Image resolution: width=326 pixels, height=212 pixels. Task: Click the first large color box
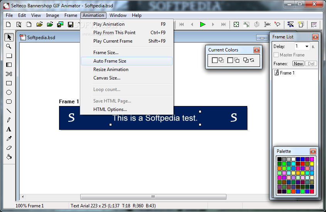pyautogui.click(x=215, y=60)
